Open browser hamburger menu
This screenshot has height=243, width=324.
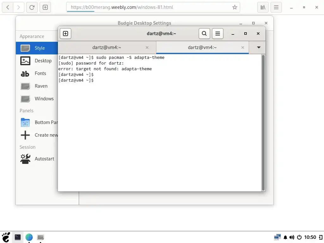pos(276,7)
